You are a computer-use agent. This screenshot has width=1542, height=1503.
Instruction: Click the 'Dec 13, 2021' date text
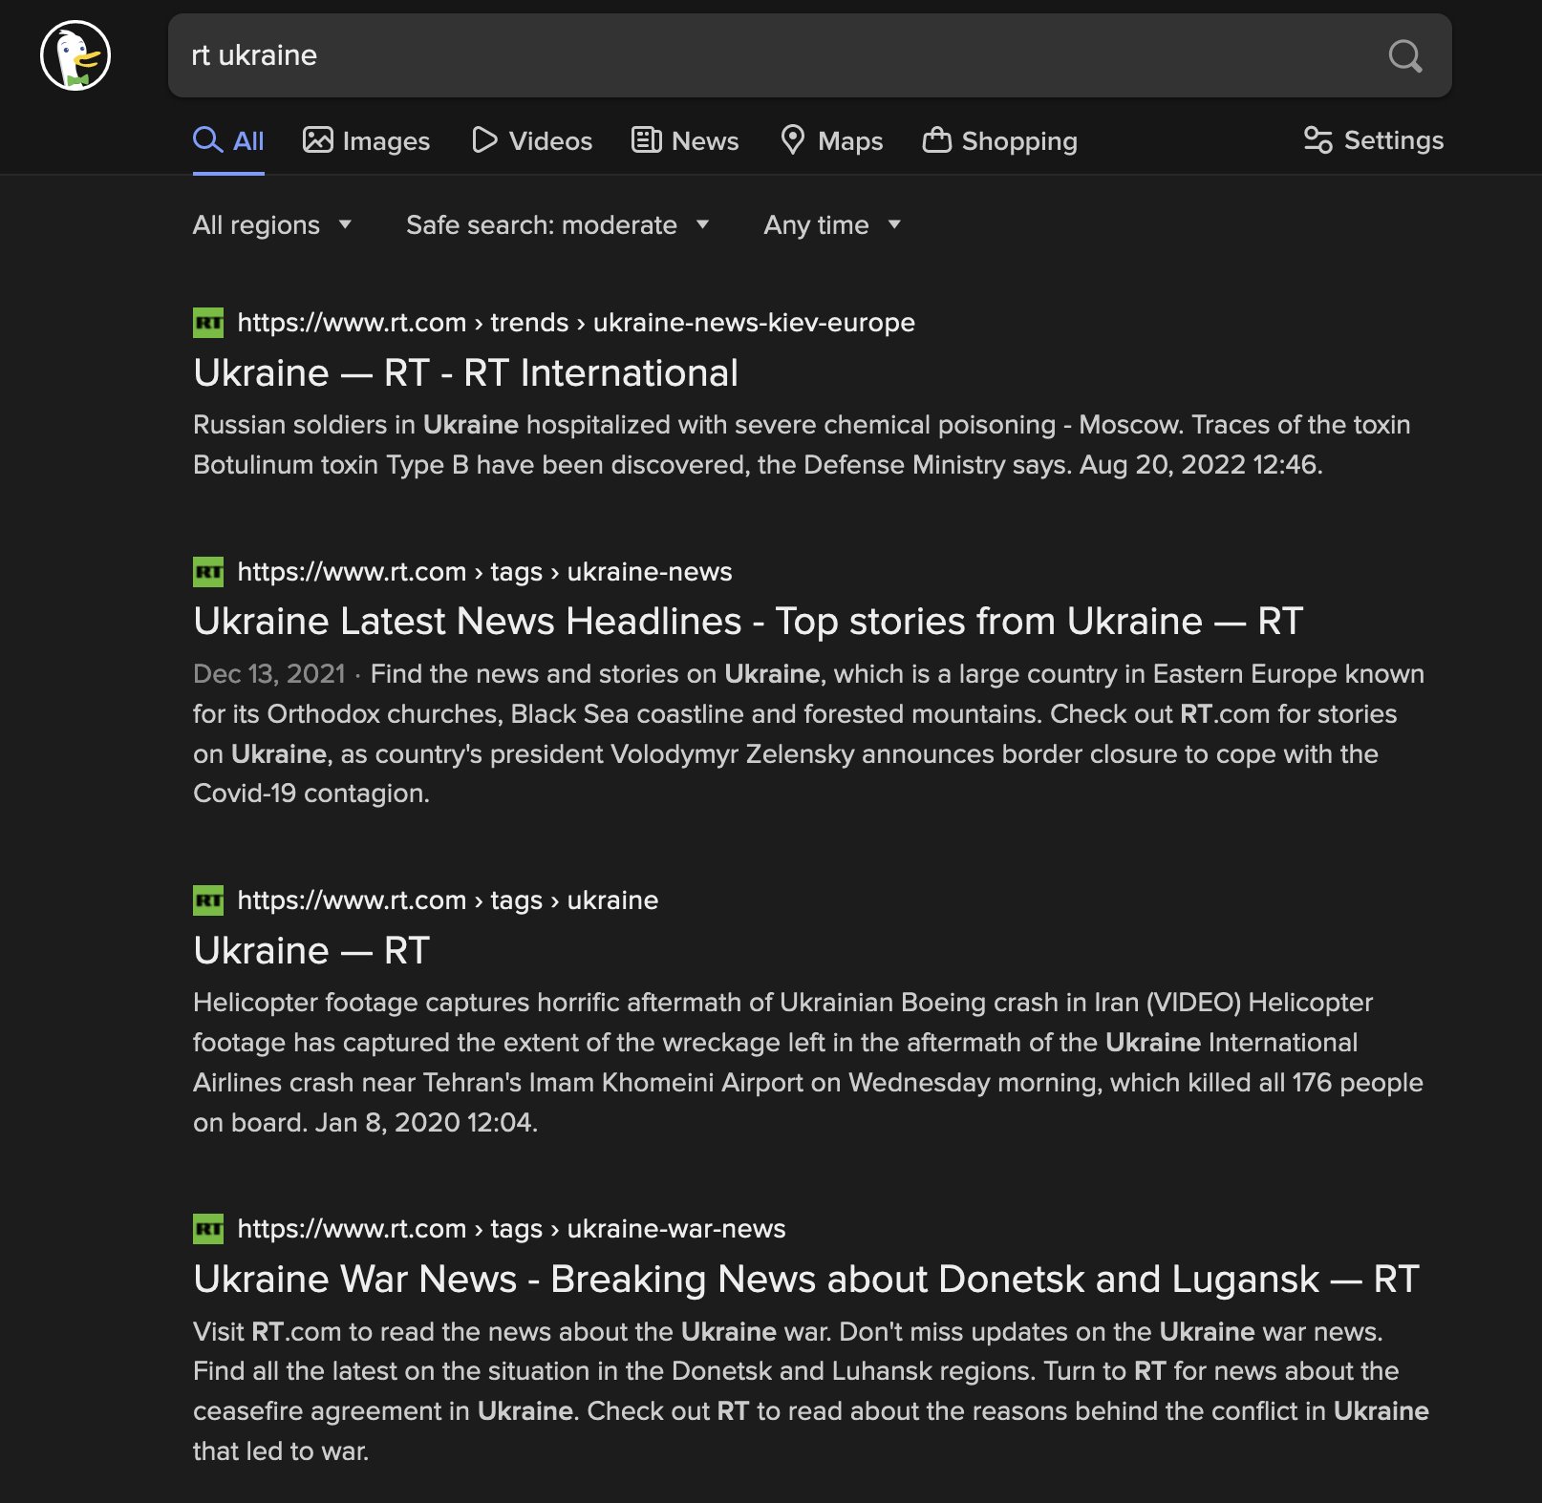[x=268, y=674]
